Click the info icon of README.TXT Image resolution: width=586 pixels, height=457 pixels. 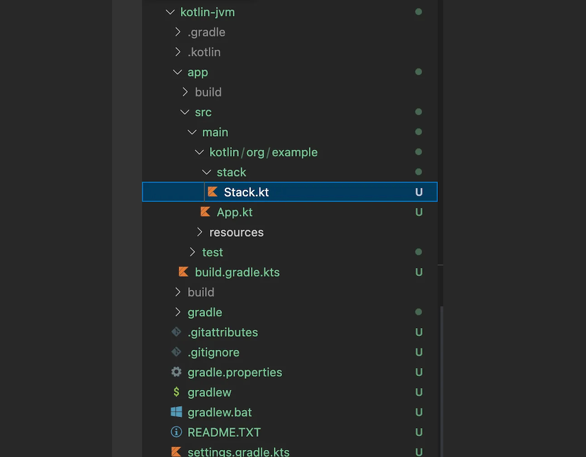(176, 432)
